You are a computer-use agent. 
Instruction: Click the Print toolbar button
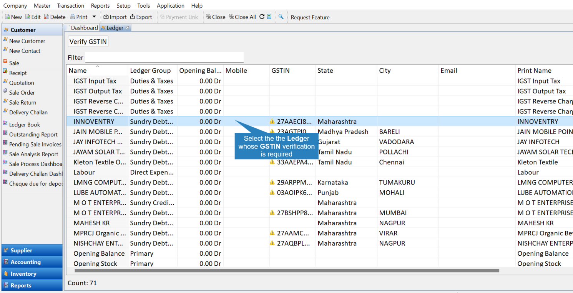point(79,17)
